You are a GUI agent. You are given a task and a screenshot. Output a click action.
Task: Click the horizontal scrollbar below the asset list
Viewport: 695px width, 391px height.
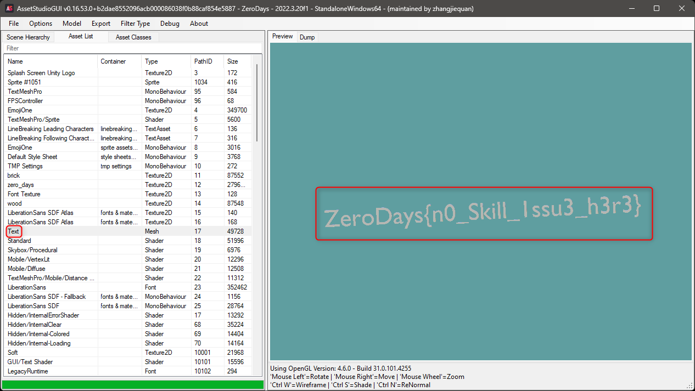pos(132,384)
